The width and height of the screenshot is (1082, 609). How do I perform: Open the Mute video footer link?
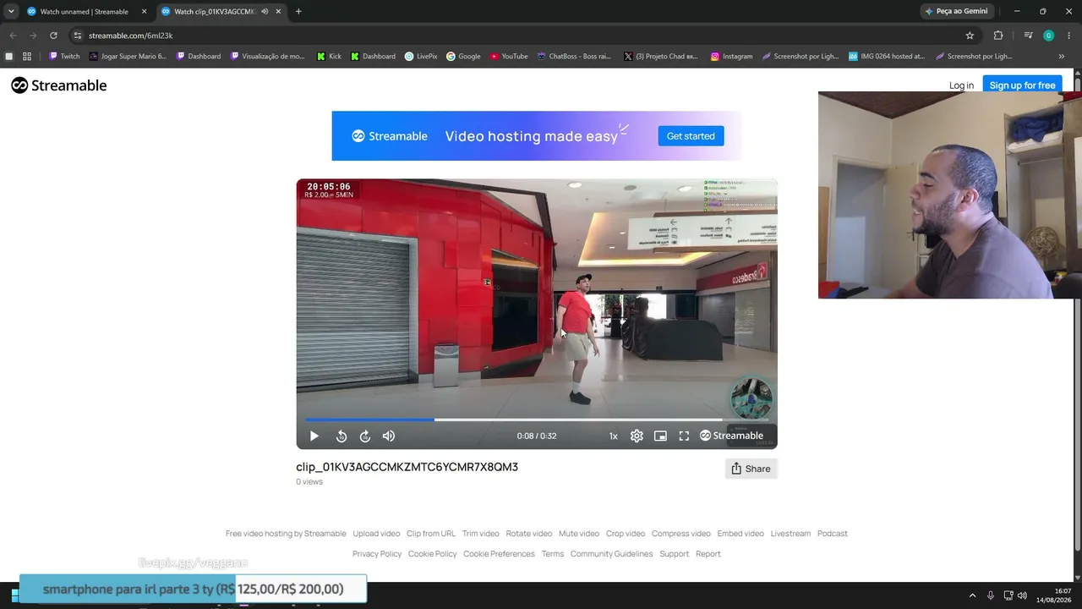579,534
